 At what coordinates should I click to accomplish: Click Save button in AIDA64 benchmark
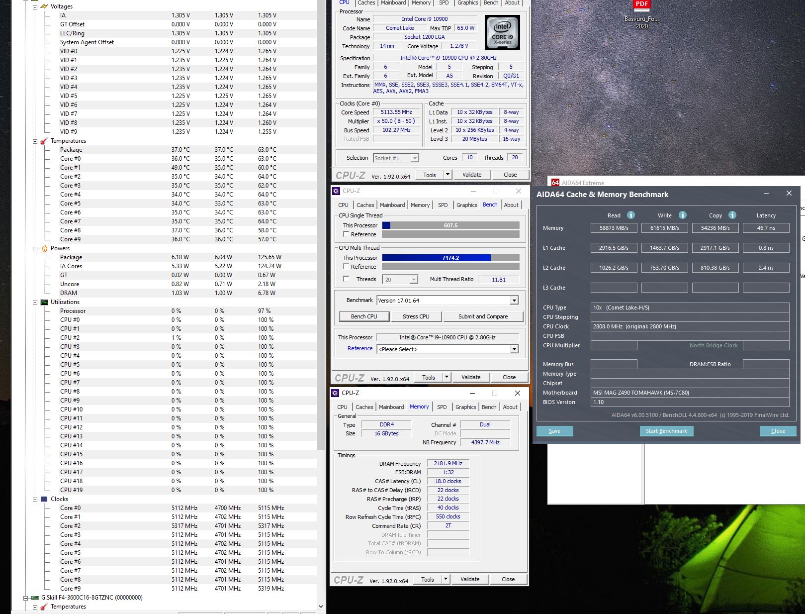coord(554,431)
